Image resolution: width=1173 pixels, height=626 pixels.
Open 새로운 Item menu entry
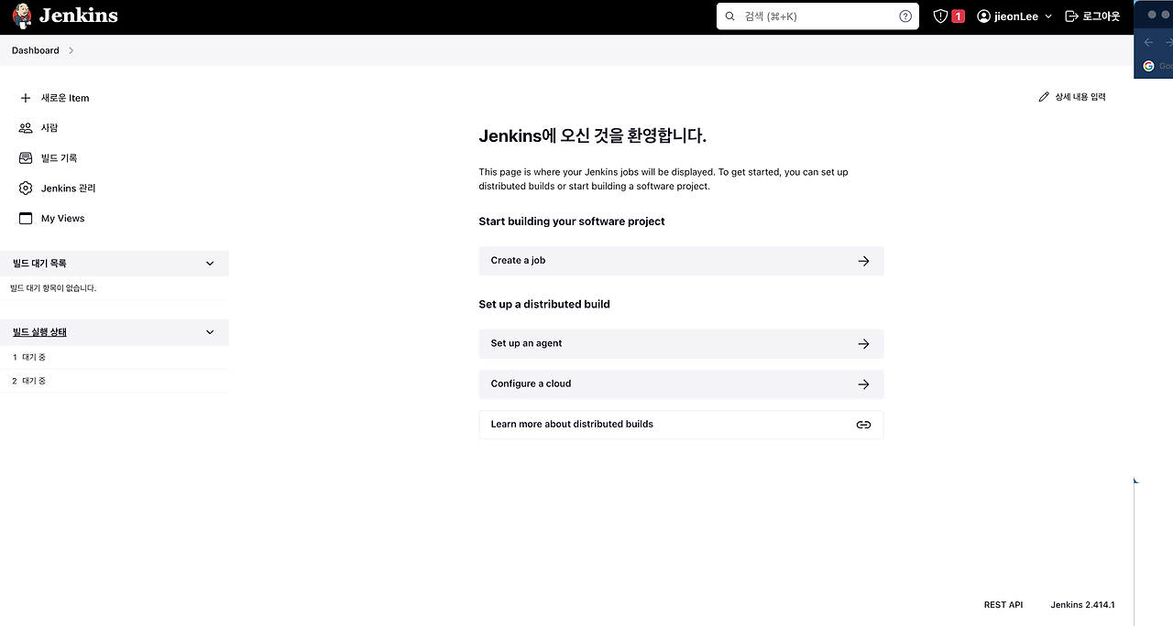coord(65,98)
